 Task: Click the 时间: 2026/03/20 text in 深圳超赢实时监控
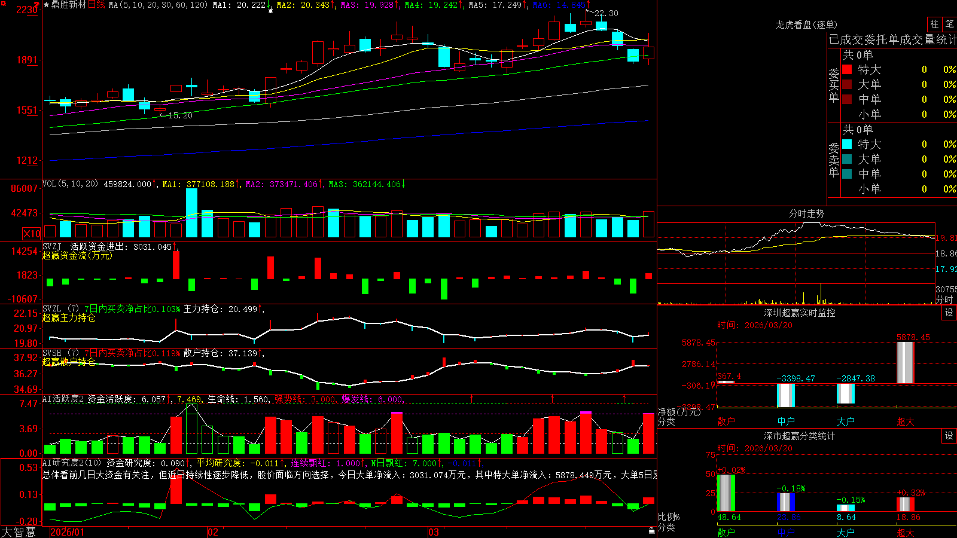pos(755,325)
